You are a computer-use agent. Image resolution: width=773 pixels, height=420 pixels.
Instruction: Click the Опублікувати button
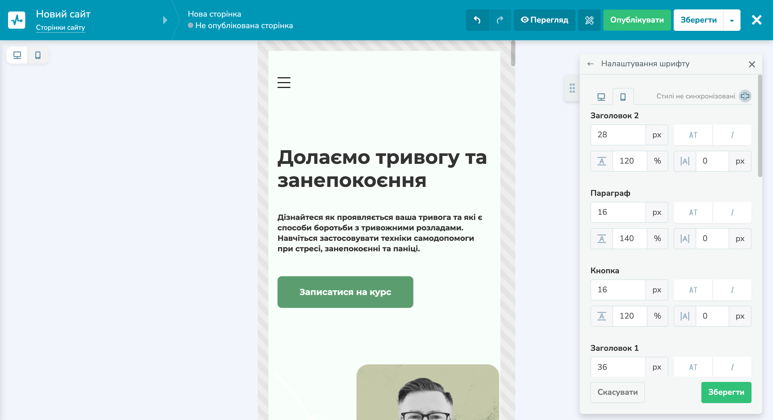coord(637,20)
